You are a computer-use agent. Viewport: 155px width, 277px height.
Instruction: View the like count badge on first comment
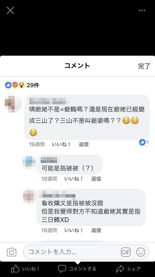click(x=144, y=142)
